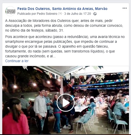Click the [?] publisher info icon

(x=60, y=14)
